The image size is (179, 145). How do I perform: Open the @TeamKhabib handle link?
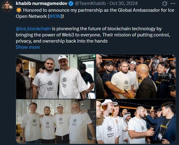coord(90,3)
